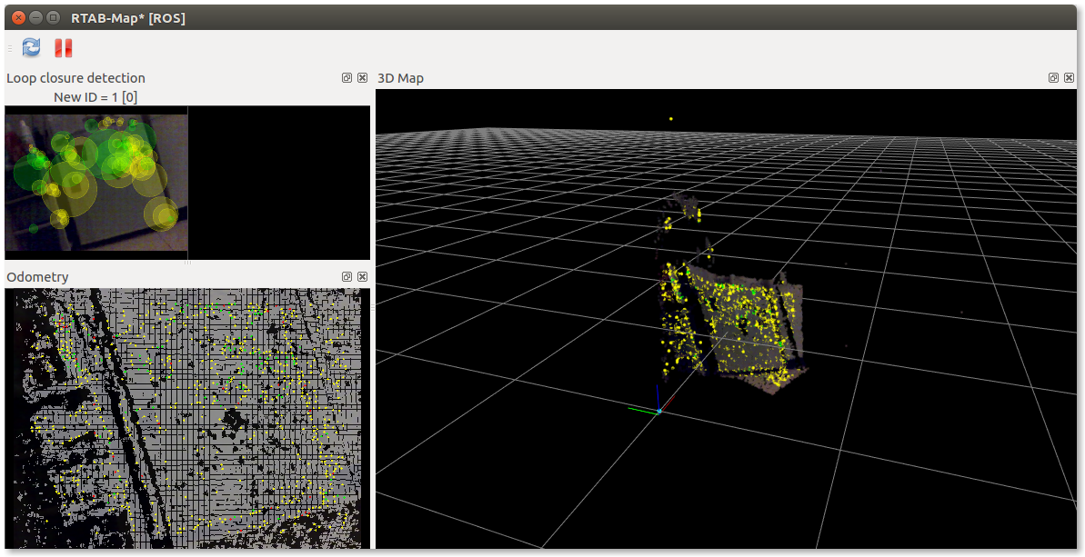Close the Odometry panel
Screen dimensions: 1085x557
pos(362,276)
